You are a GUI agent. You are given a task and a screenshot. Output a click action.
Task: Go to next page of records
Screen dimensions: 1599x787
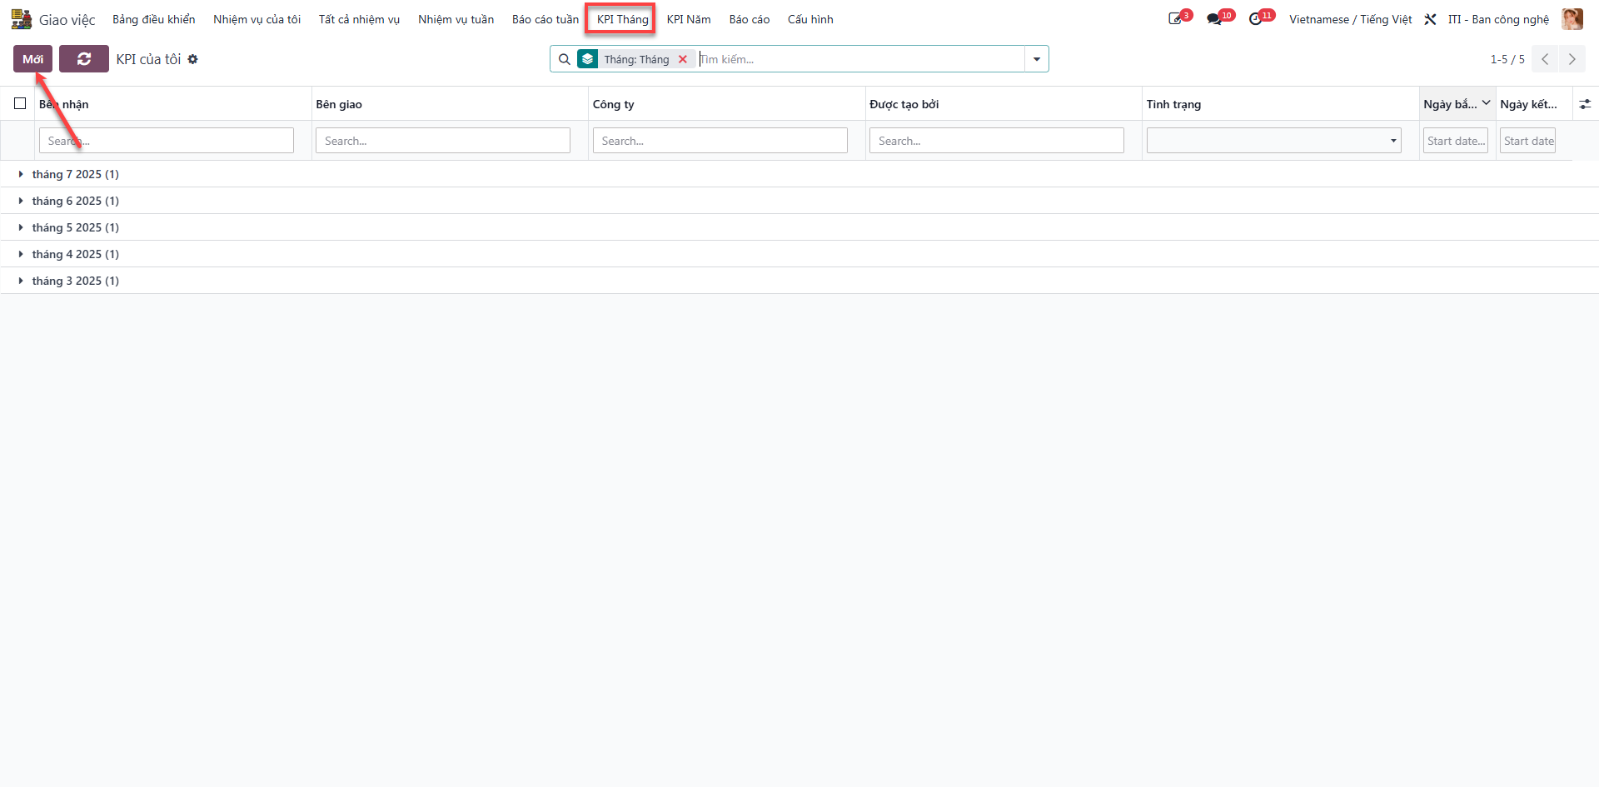tap(1572, 59)
